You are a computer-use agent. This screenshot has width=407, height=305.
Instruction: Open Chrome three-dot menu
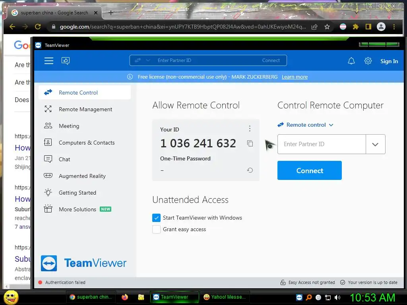point(394,27)
